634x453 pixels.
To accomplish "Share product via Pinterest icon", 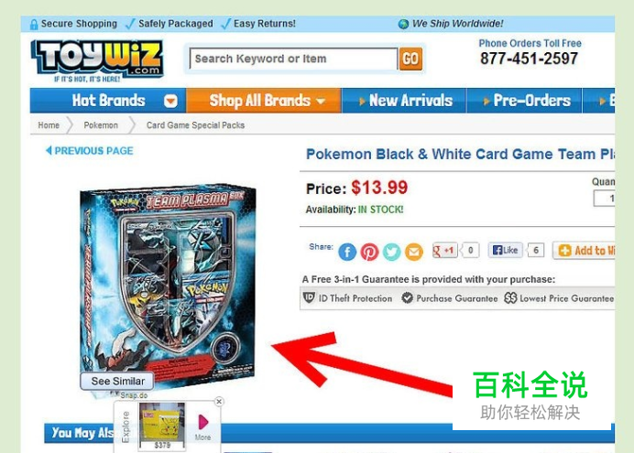I will 369,252.
